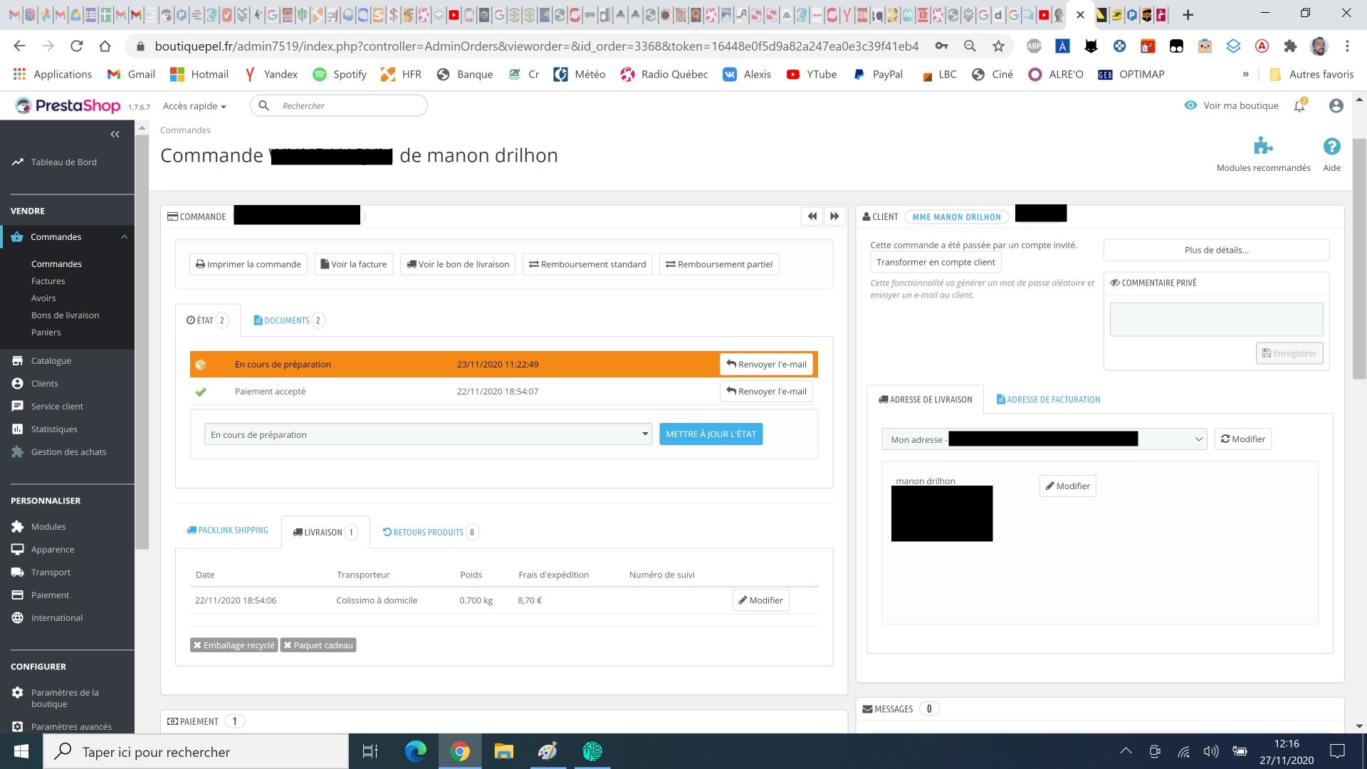
Task: Open Modules recommandés puzzle icon
Action: [1263, 146]
